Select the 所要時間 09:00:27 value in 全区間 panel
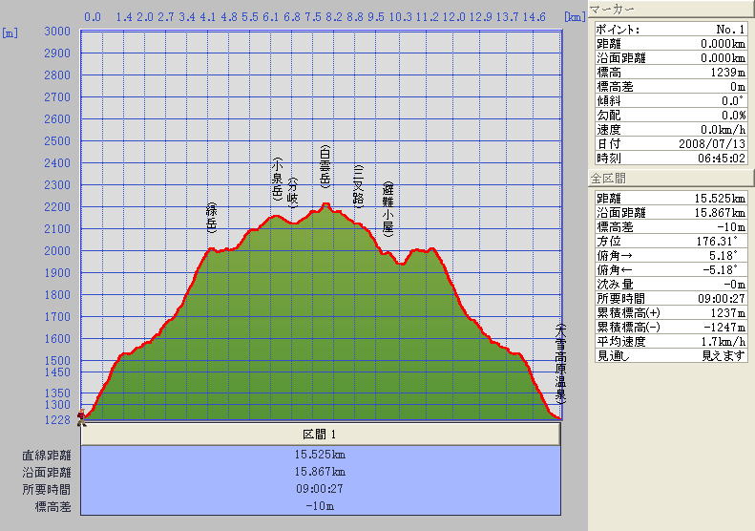755x531 pixels. 722,298
